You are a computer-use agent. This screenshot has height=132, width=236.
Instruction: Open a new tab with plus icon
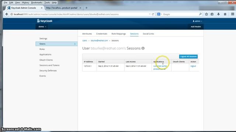point(86,8)
